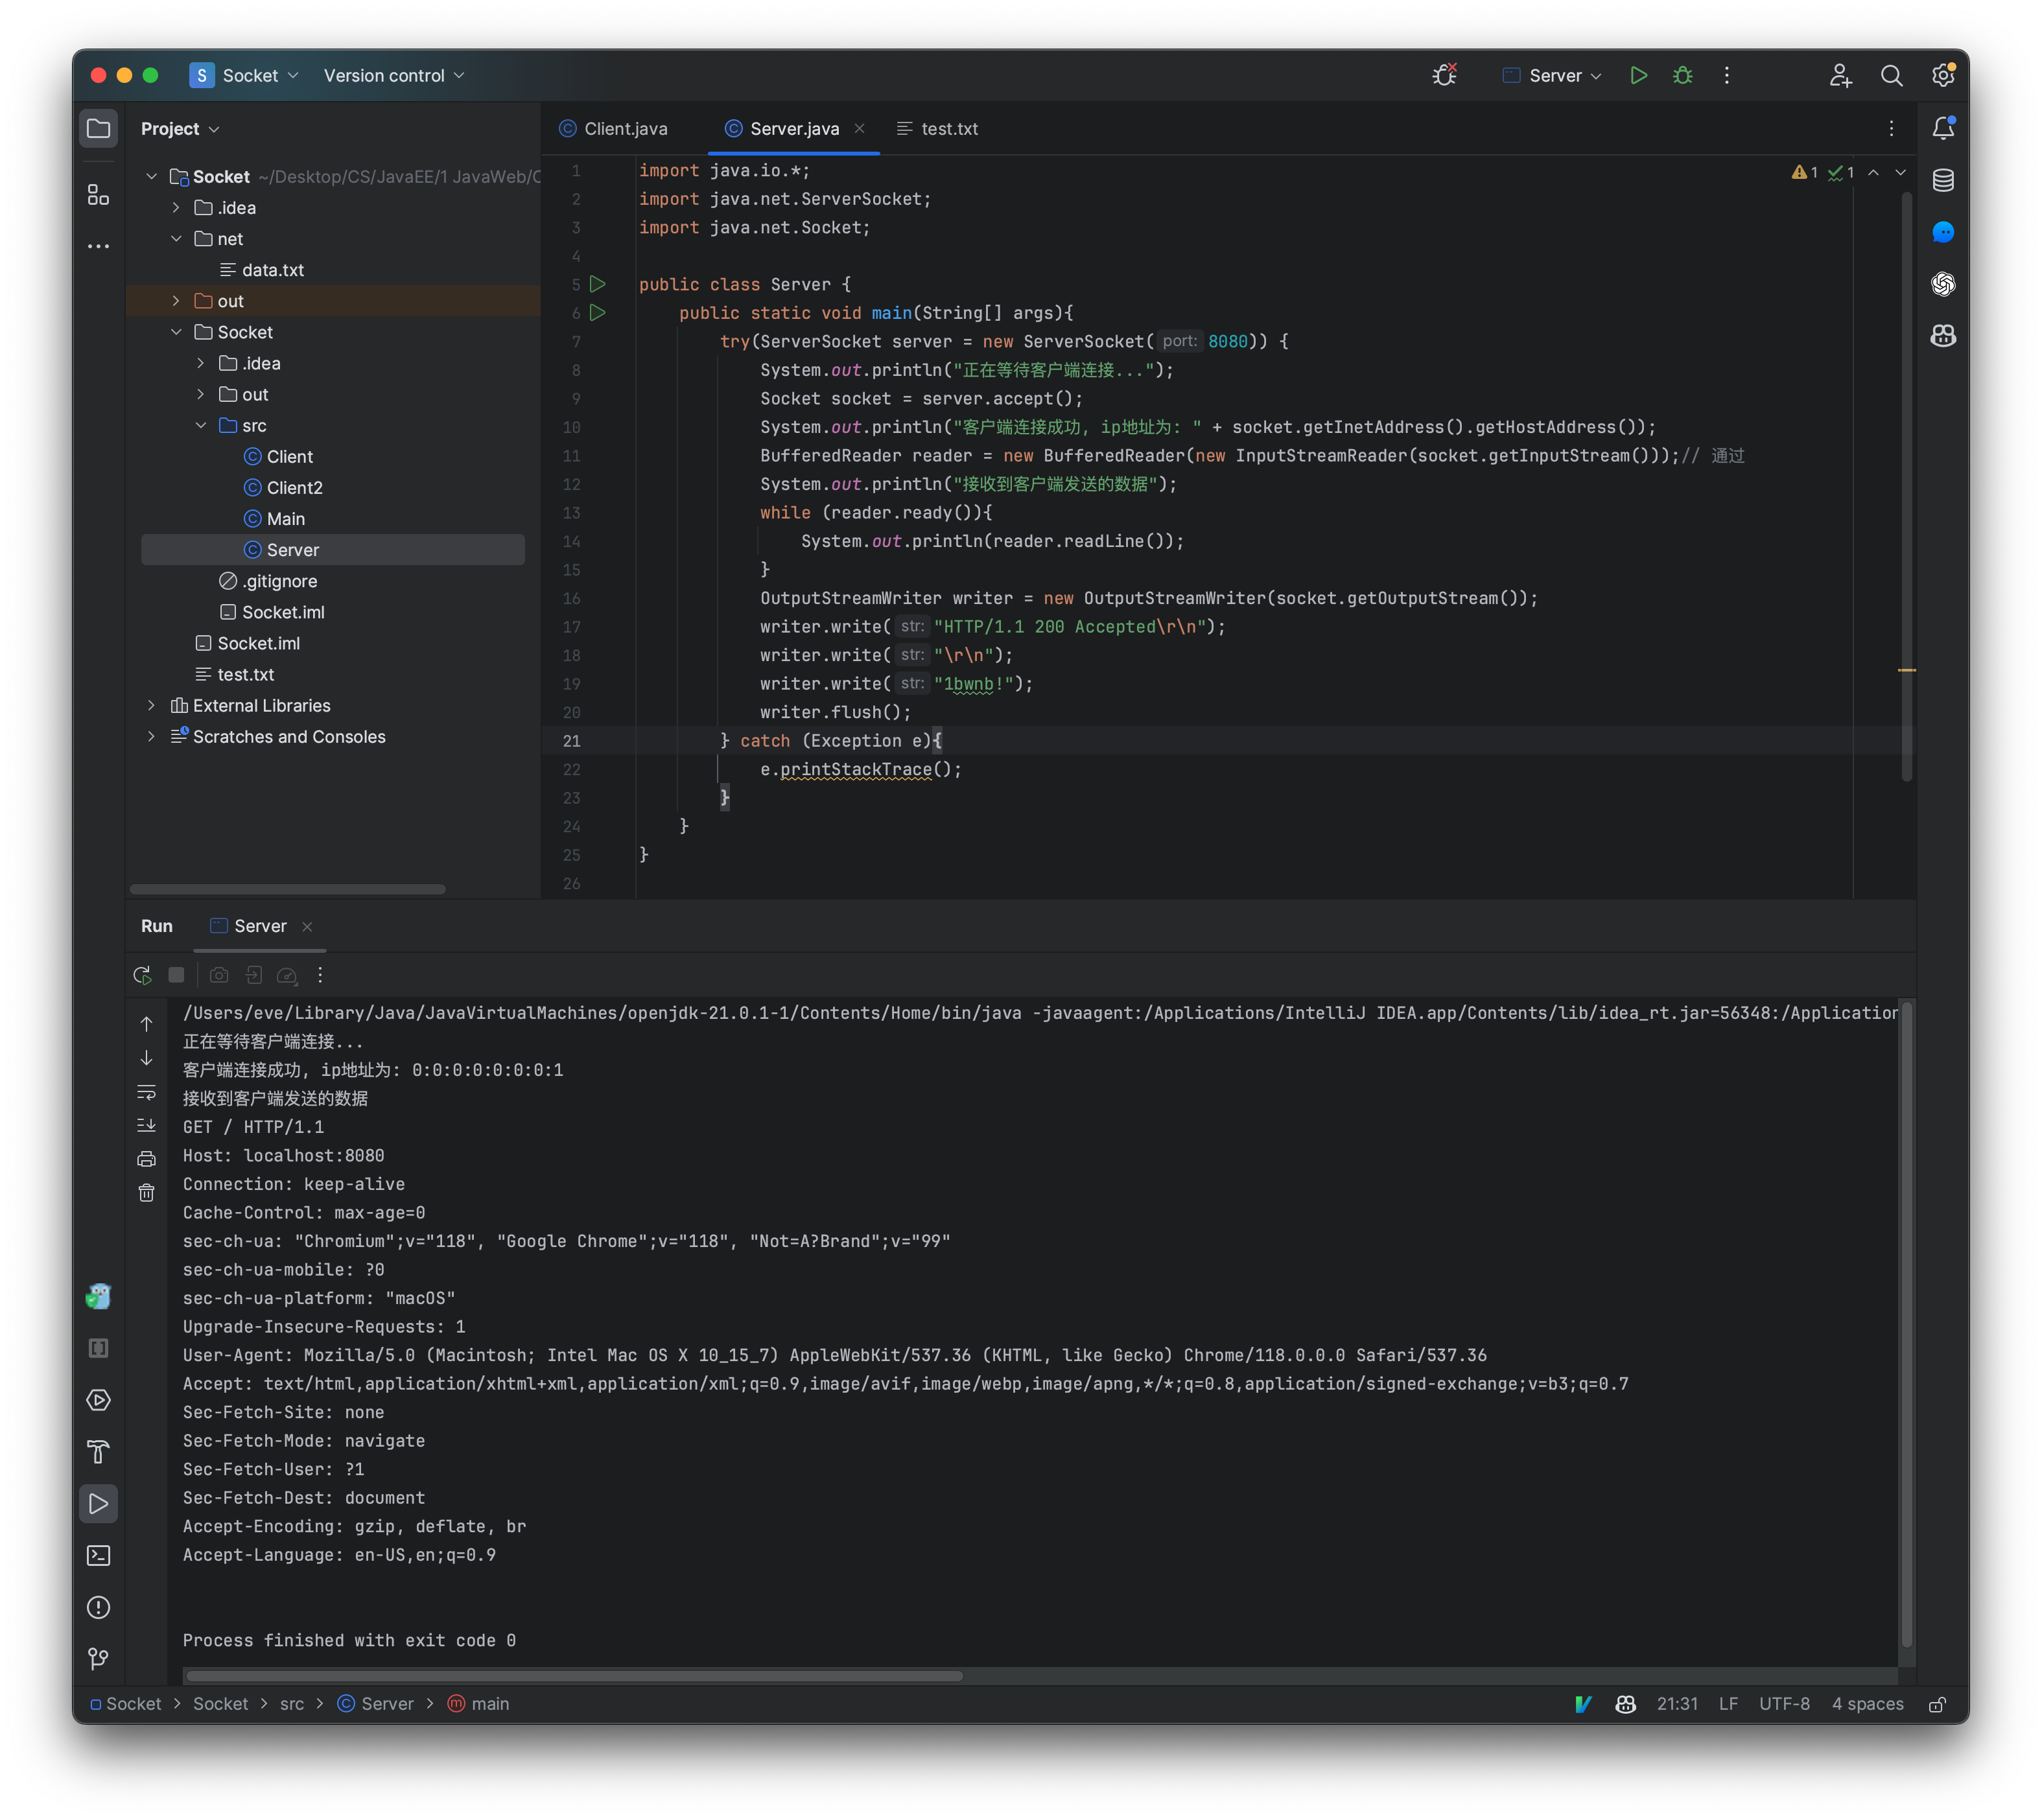Screen dimensions: 2042x1820
Task: Click the Run Server play button in toolbar
Action: click(x=1638, y=75)
